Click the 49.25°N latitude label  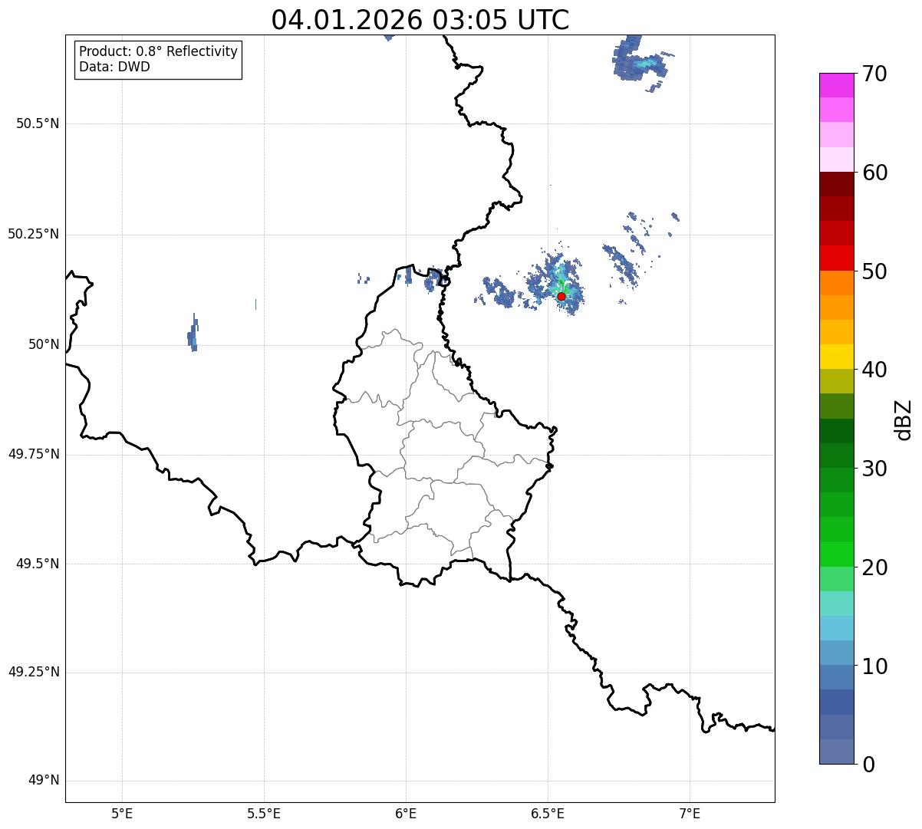[x=34, y=672]
